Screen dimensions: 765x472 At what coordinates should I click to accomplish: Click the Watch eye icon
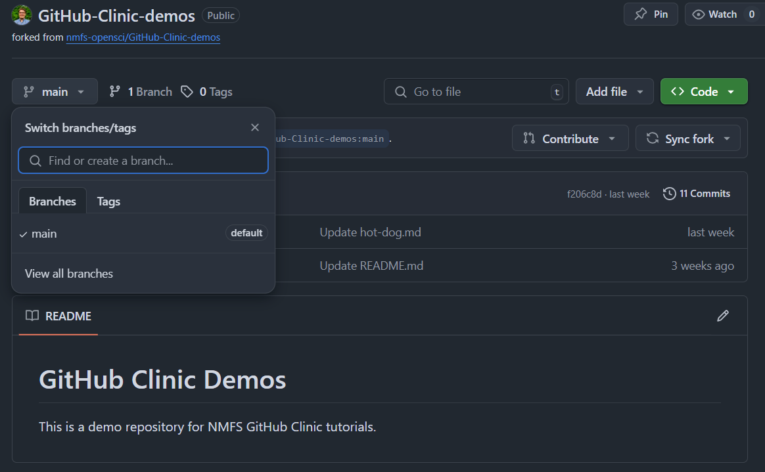(699, 14)
